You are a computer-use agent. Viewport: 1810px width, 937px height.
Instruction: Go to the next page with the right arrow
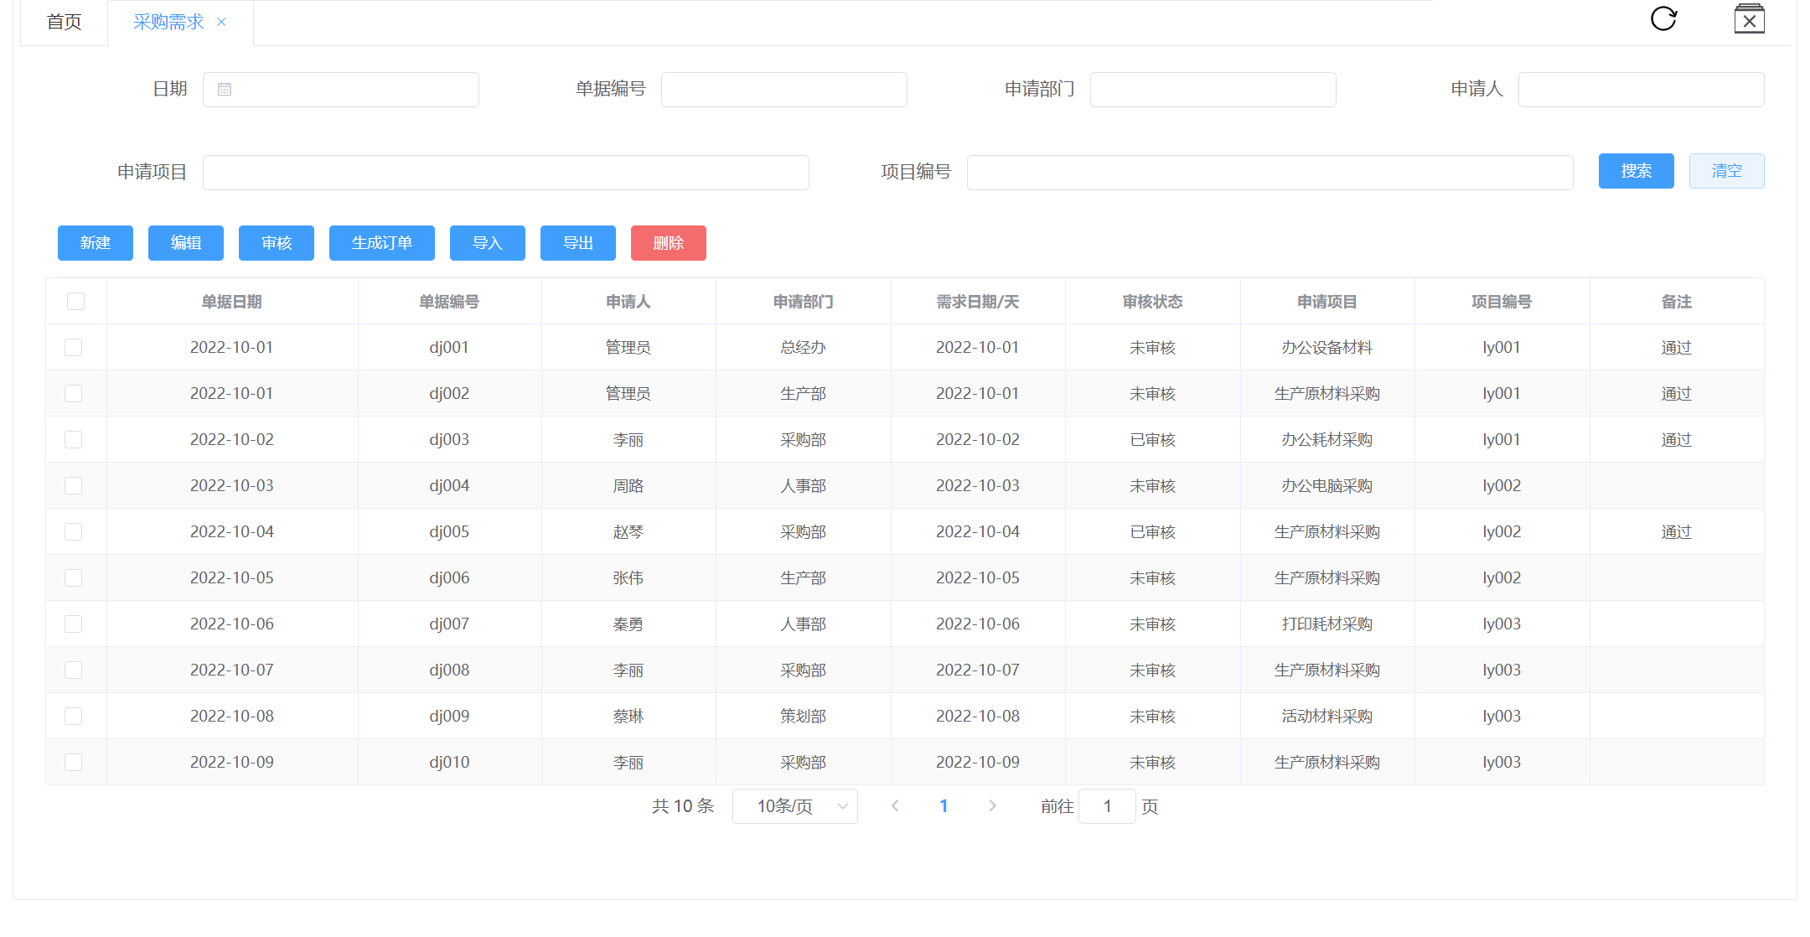click(x=992, y=806)
